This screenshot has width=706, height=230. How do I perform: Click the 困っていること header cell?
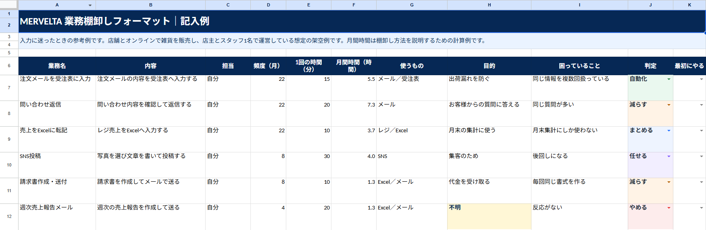[579, 66]
